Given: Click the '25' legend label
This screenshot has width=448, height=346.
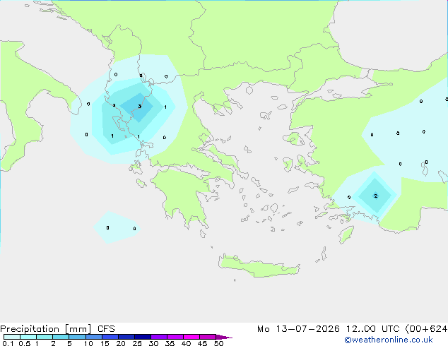Looking at the screenshot, I should (137, 343).
